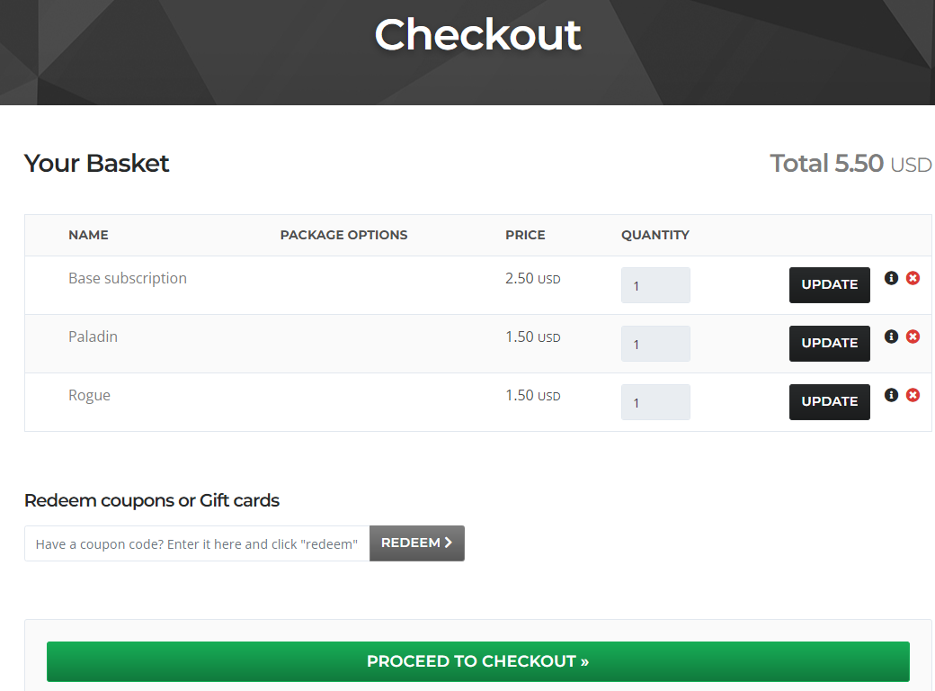The image size is (935, 691).
Task: Click the Rogue package name
Action: click(89, 395)
